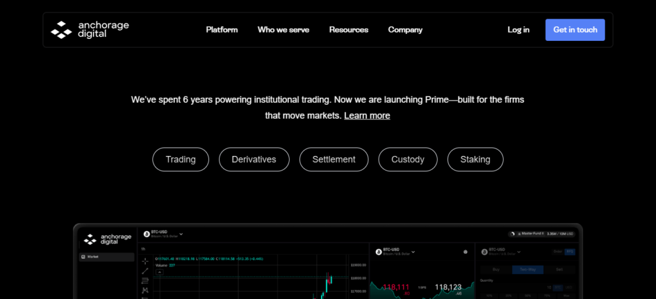
Task: Choose the Two-Way trade side
Action: coord(527,270)
